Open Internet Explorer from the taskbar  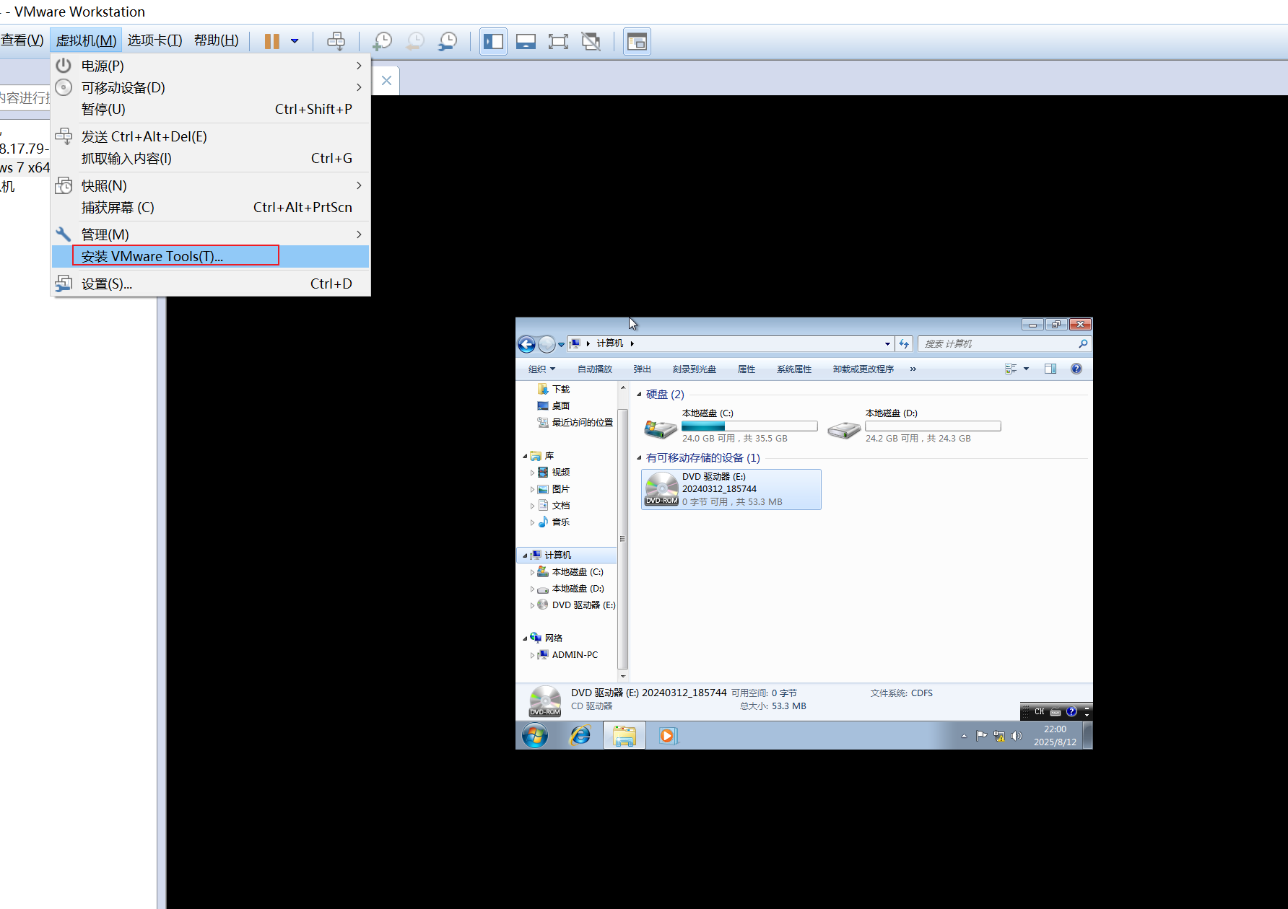pos(580,736)
